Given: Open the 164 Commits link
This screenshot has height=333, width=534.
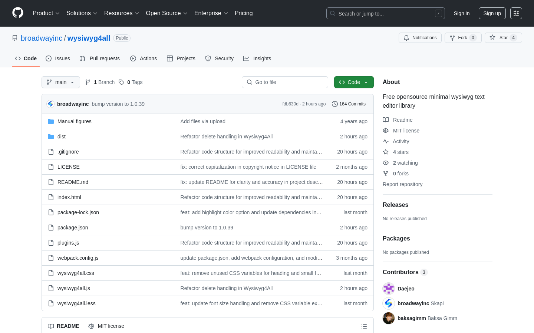Looking at the screenshot, I should click(x=349, y=104).
